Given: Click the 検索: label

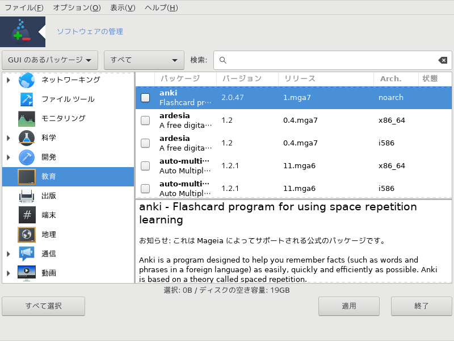Looking at the screenshot, I should pos(199,60).
